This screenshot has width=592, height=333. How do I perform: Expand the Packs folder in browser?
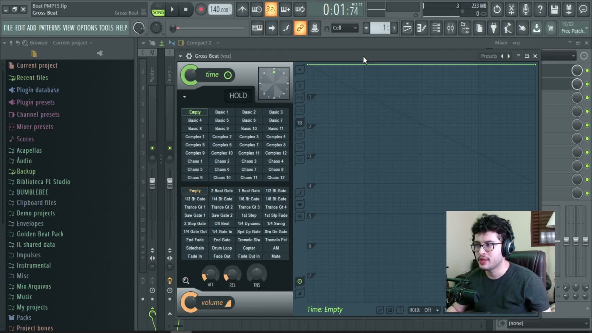24,318
